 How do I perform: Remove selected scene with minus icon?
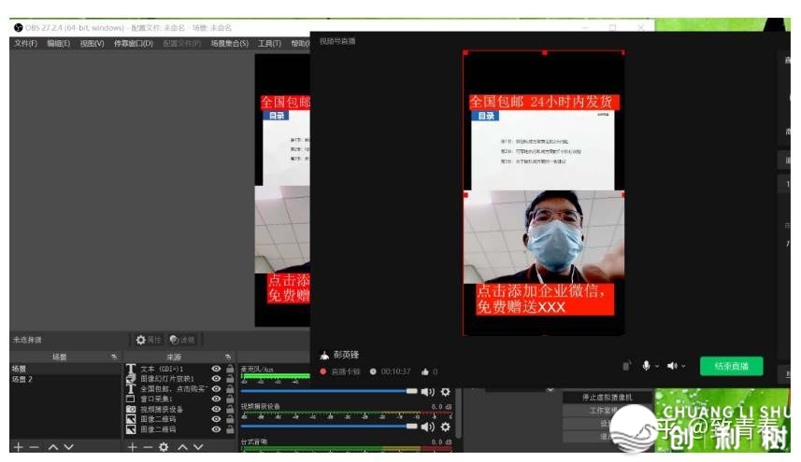point(35,447)
